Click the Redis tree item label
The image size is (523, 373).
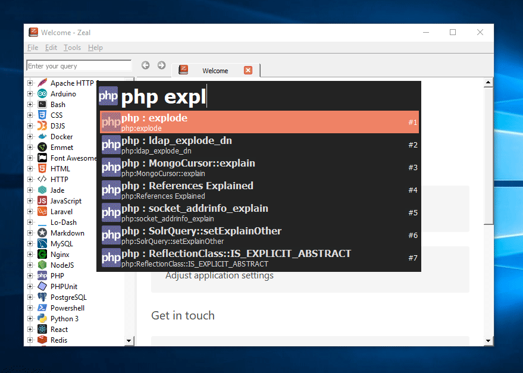[59, 340]
